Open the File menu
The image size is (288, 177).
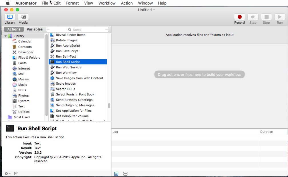45,3
